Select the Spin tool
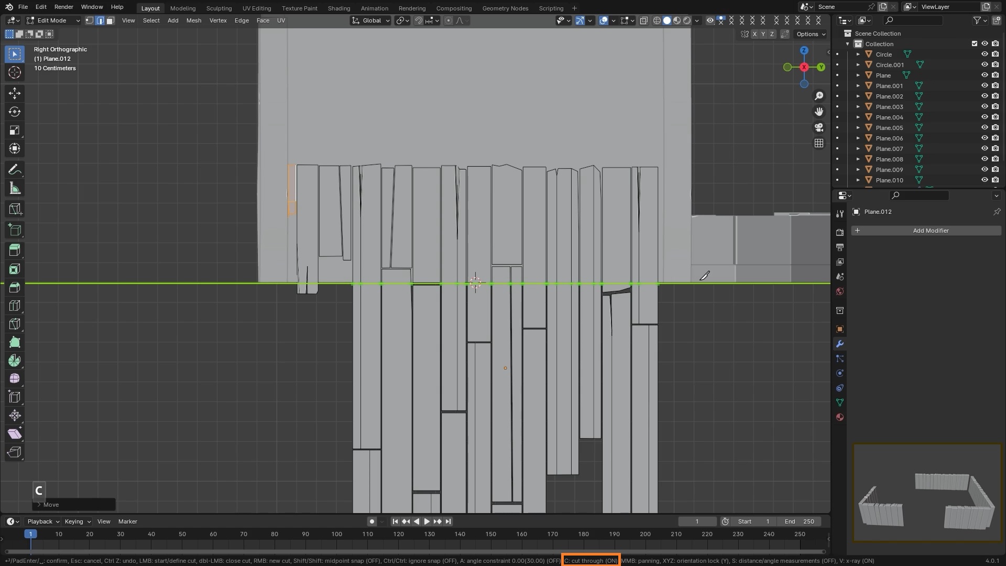 [x=15, y=361]
